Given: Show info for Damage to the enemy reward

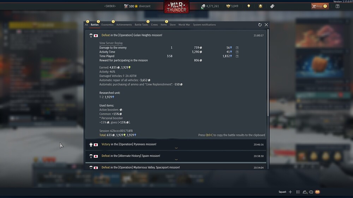Looking at the screenshot, I should [x=237, y=48].
